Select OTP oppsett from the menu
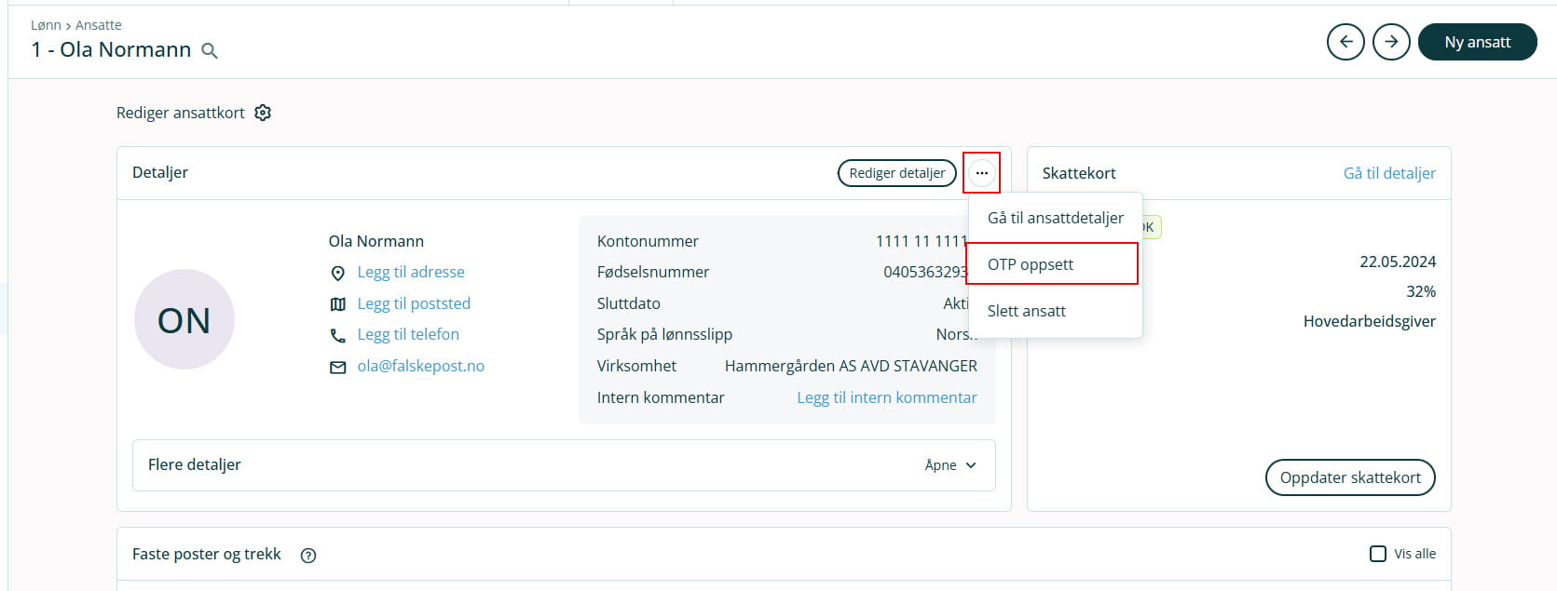This screenshot has height=591, width=1557. point(1031,264)
